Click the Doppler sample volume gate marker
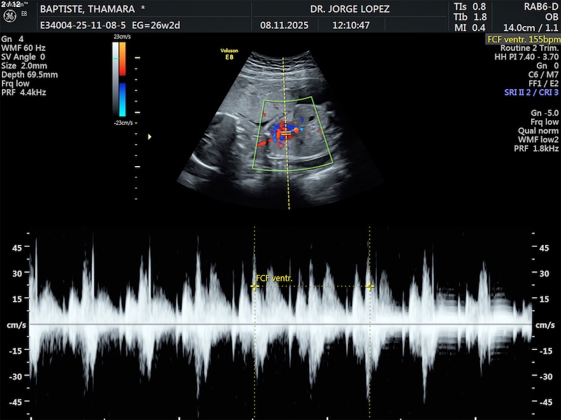561x420 pixels. 286,134
